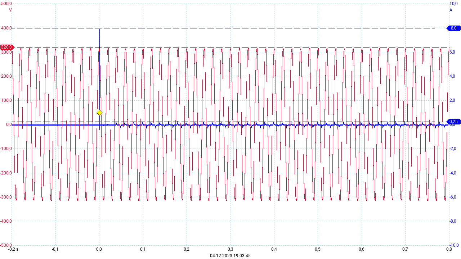Image resolution: width=461 pixels, height=259 pixels.
Task: Select the blue 0,25 current ruler handle
Action: click(453, 122)
